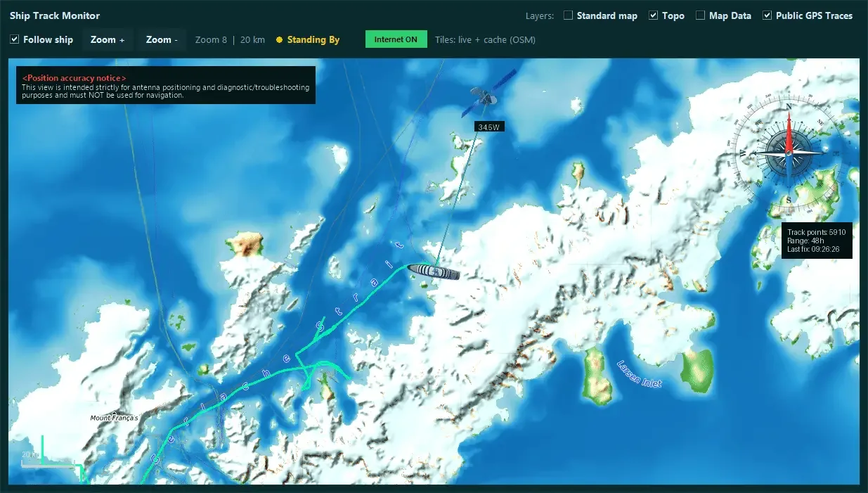This screenshot has width=868, height=493.
Task: Toggle the Internet ON button
Action: coord(396,39)
